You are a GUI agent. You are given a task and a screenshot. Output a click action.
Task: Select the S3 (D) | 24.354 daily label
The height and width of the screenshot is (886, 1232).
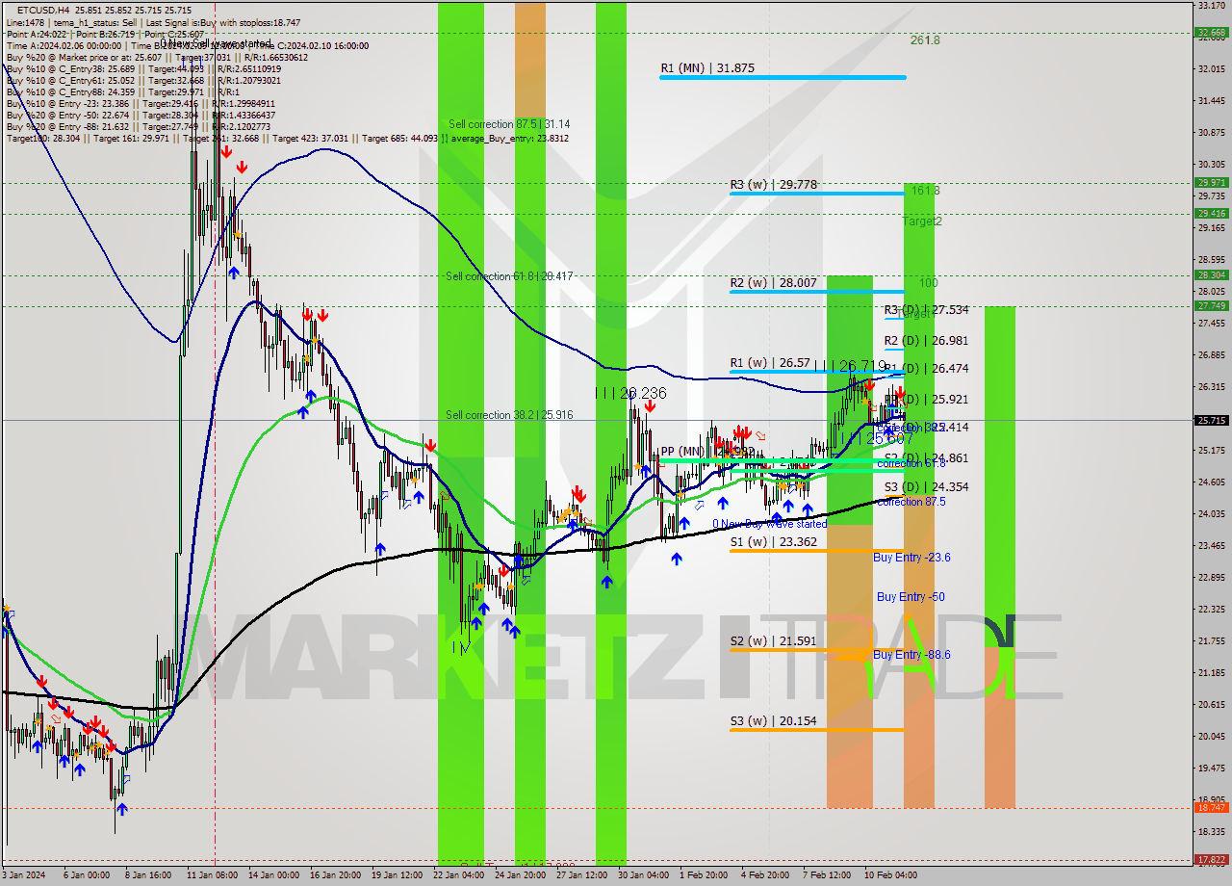(x=926, y=487)
